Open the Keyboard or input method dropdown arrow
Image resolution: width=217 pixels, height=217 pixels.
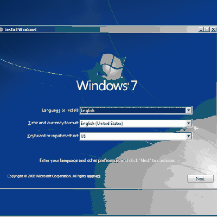[188, 136]
